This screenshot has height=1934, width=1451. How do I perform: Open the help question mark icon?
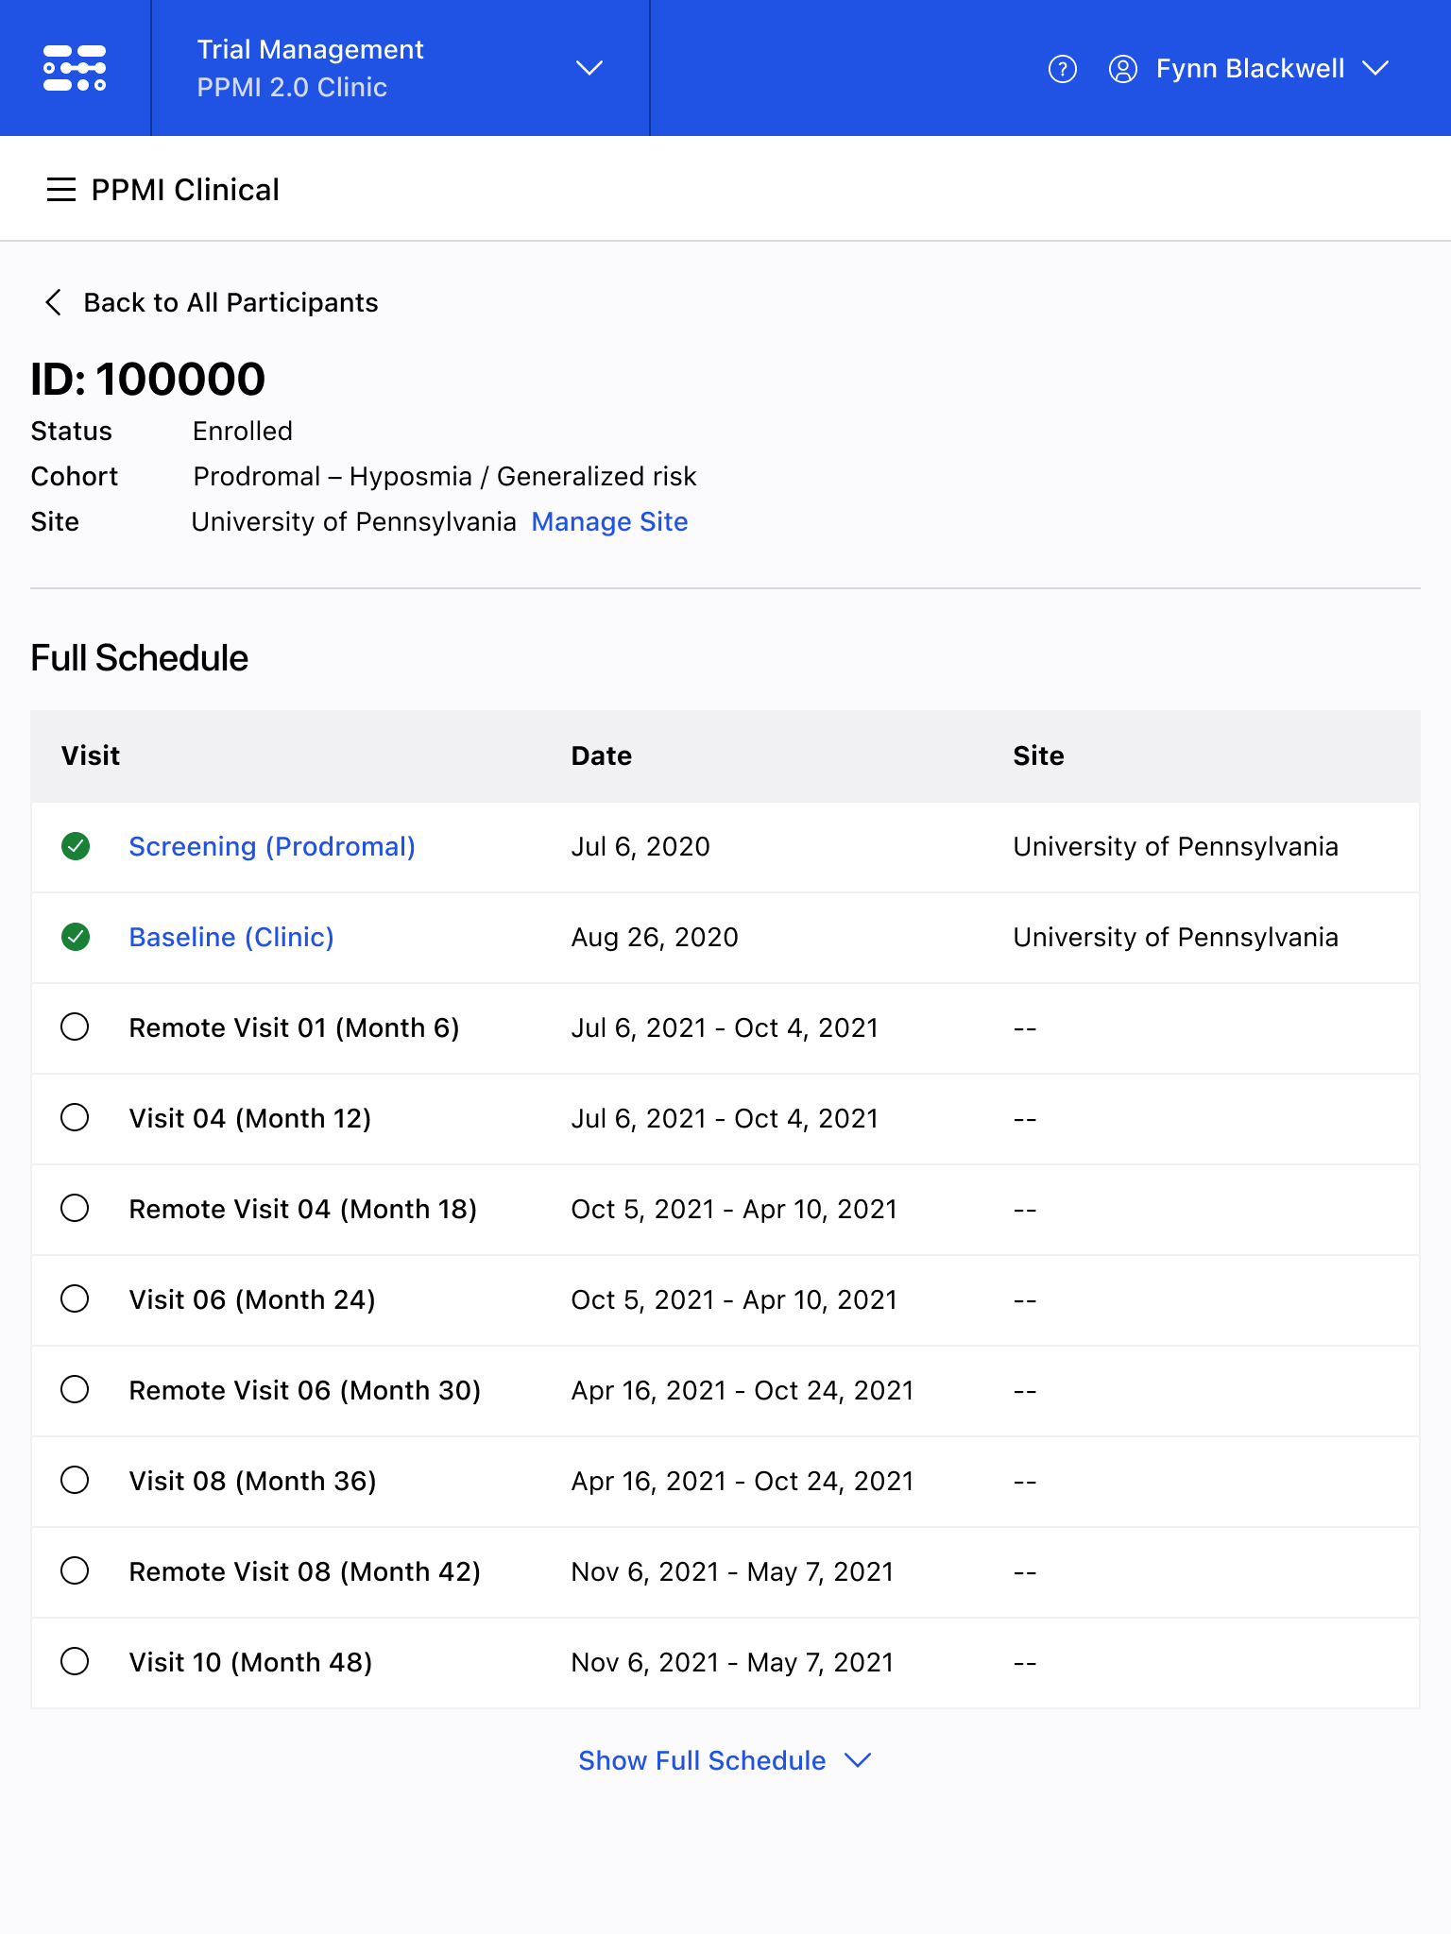pos(1062,69)
